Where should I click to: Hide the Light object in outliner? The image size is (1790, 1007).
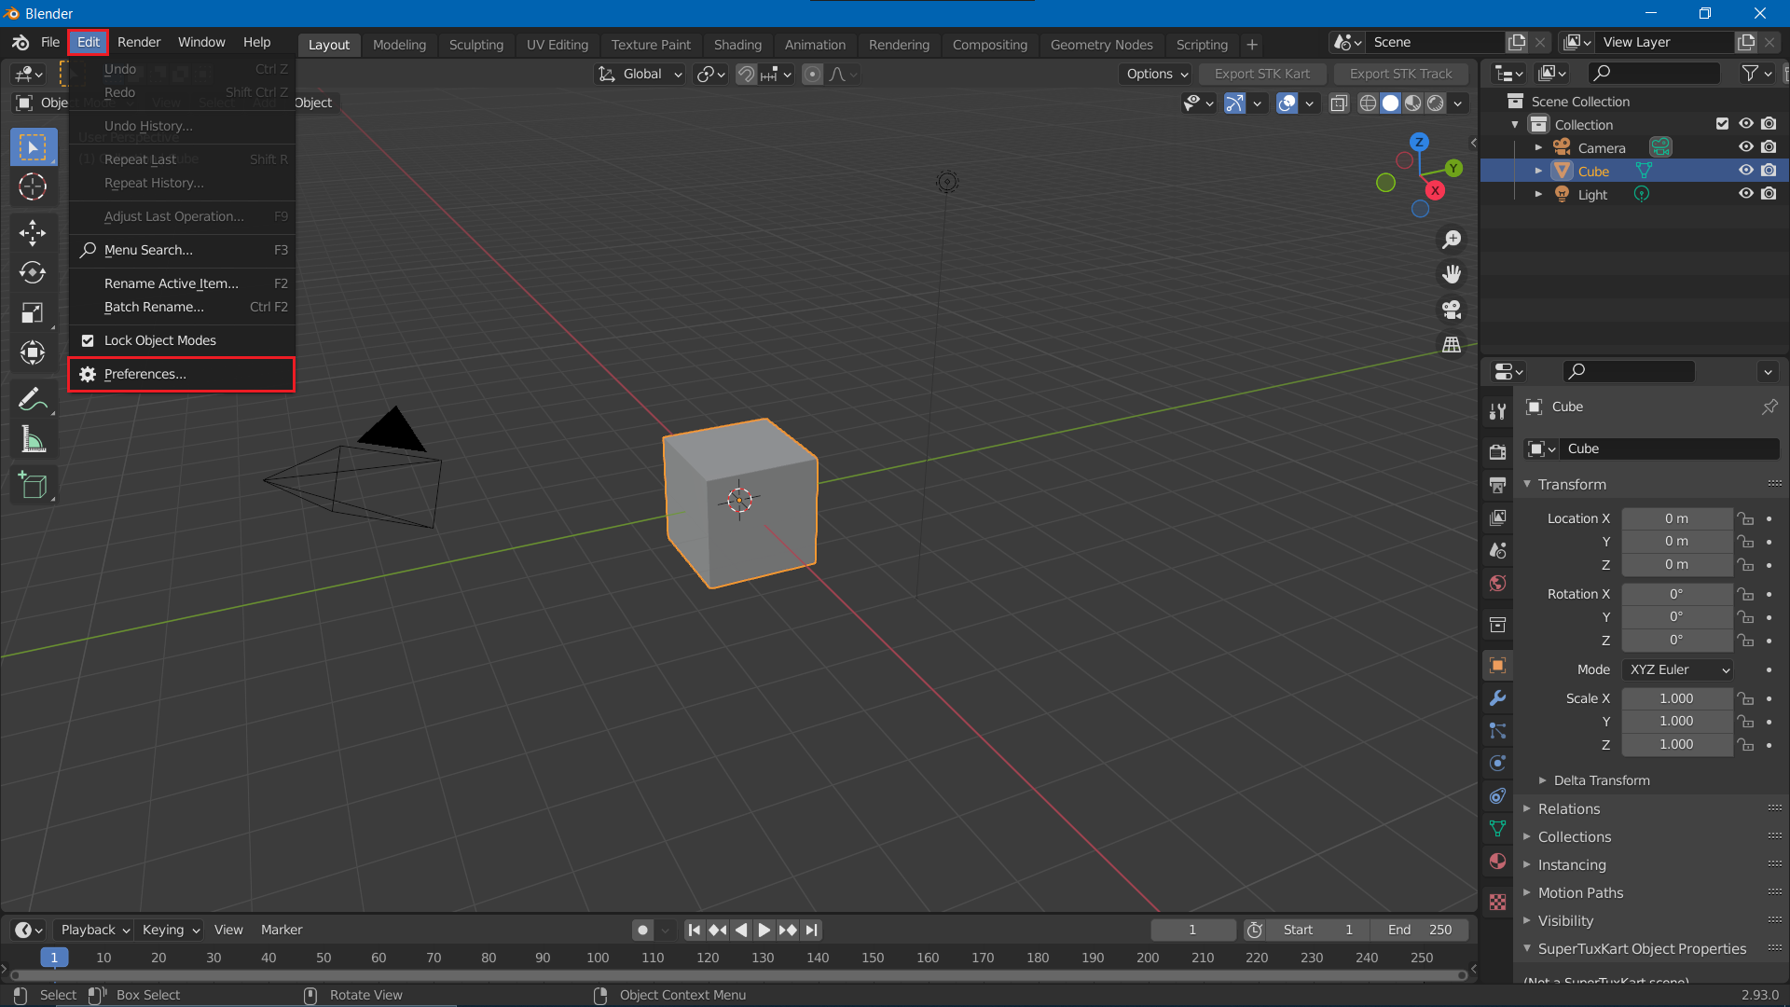pos(1745,194)
